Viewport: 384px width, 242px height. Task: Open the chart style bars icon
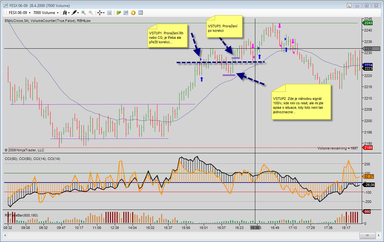[x=65, y=13]
